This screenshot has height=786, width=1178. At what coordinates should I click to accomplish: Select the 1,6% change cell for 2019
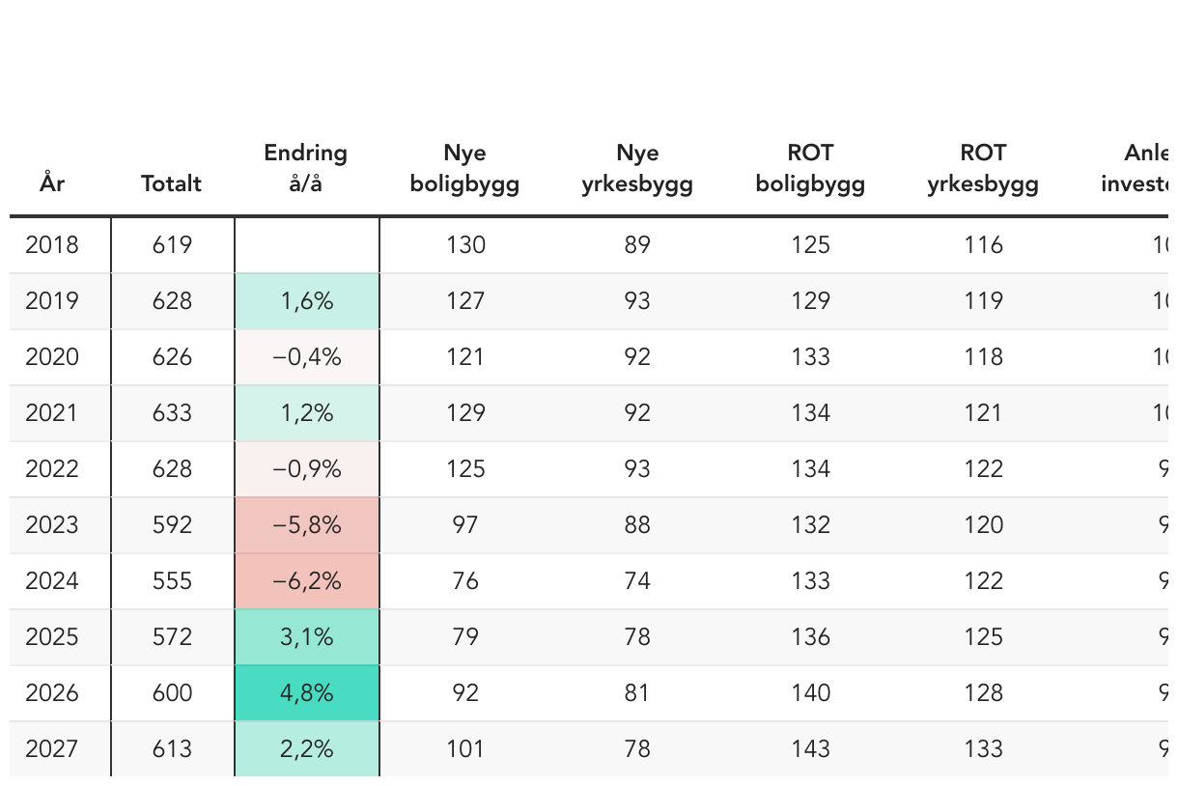click(x=307, y=301)
